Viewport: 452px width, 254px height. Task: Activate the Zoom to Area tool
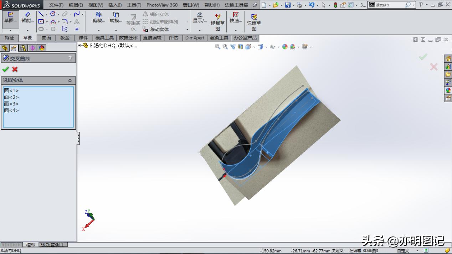225,47
